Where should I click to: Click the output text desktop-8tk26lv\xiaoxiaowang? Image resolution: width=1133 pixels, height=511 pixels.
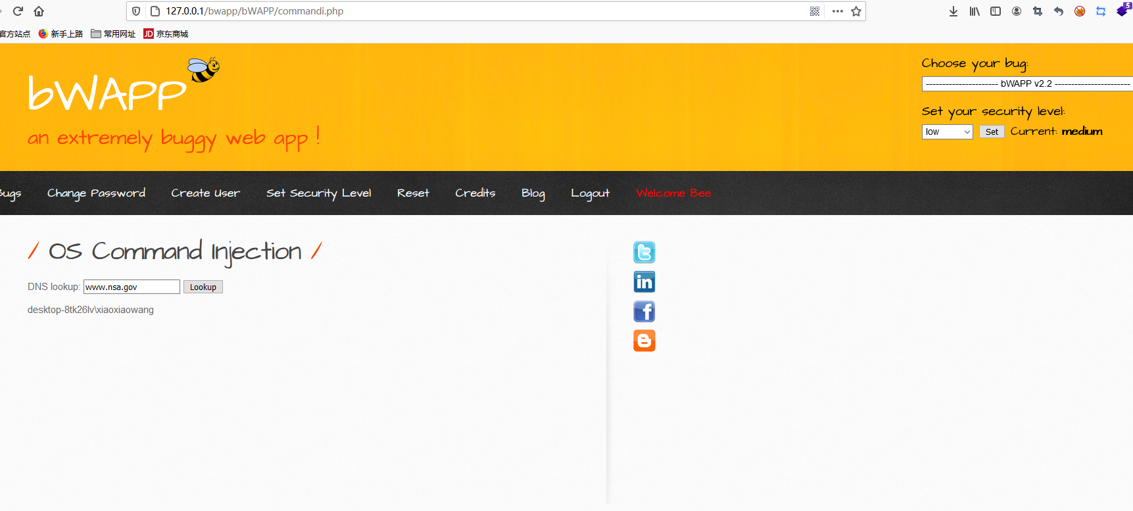click(x=91, y=310)
